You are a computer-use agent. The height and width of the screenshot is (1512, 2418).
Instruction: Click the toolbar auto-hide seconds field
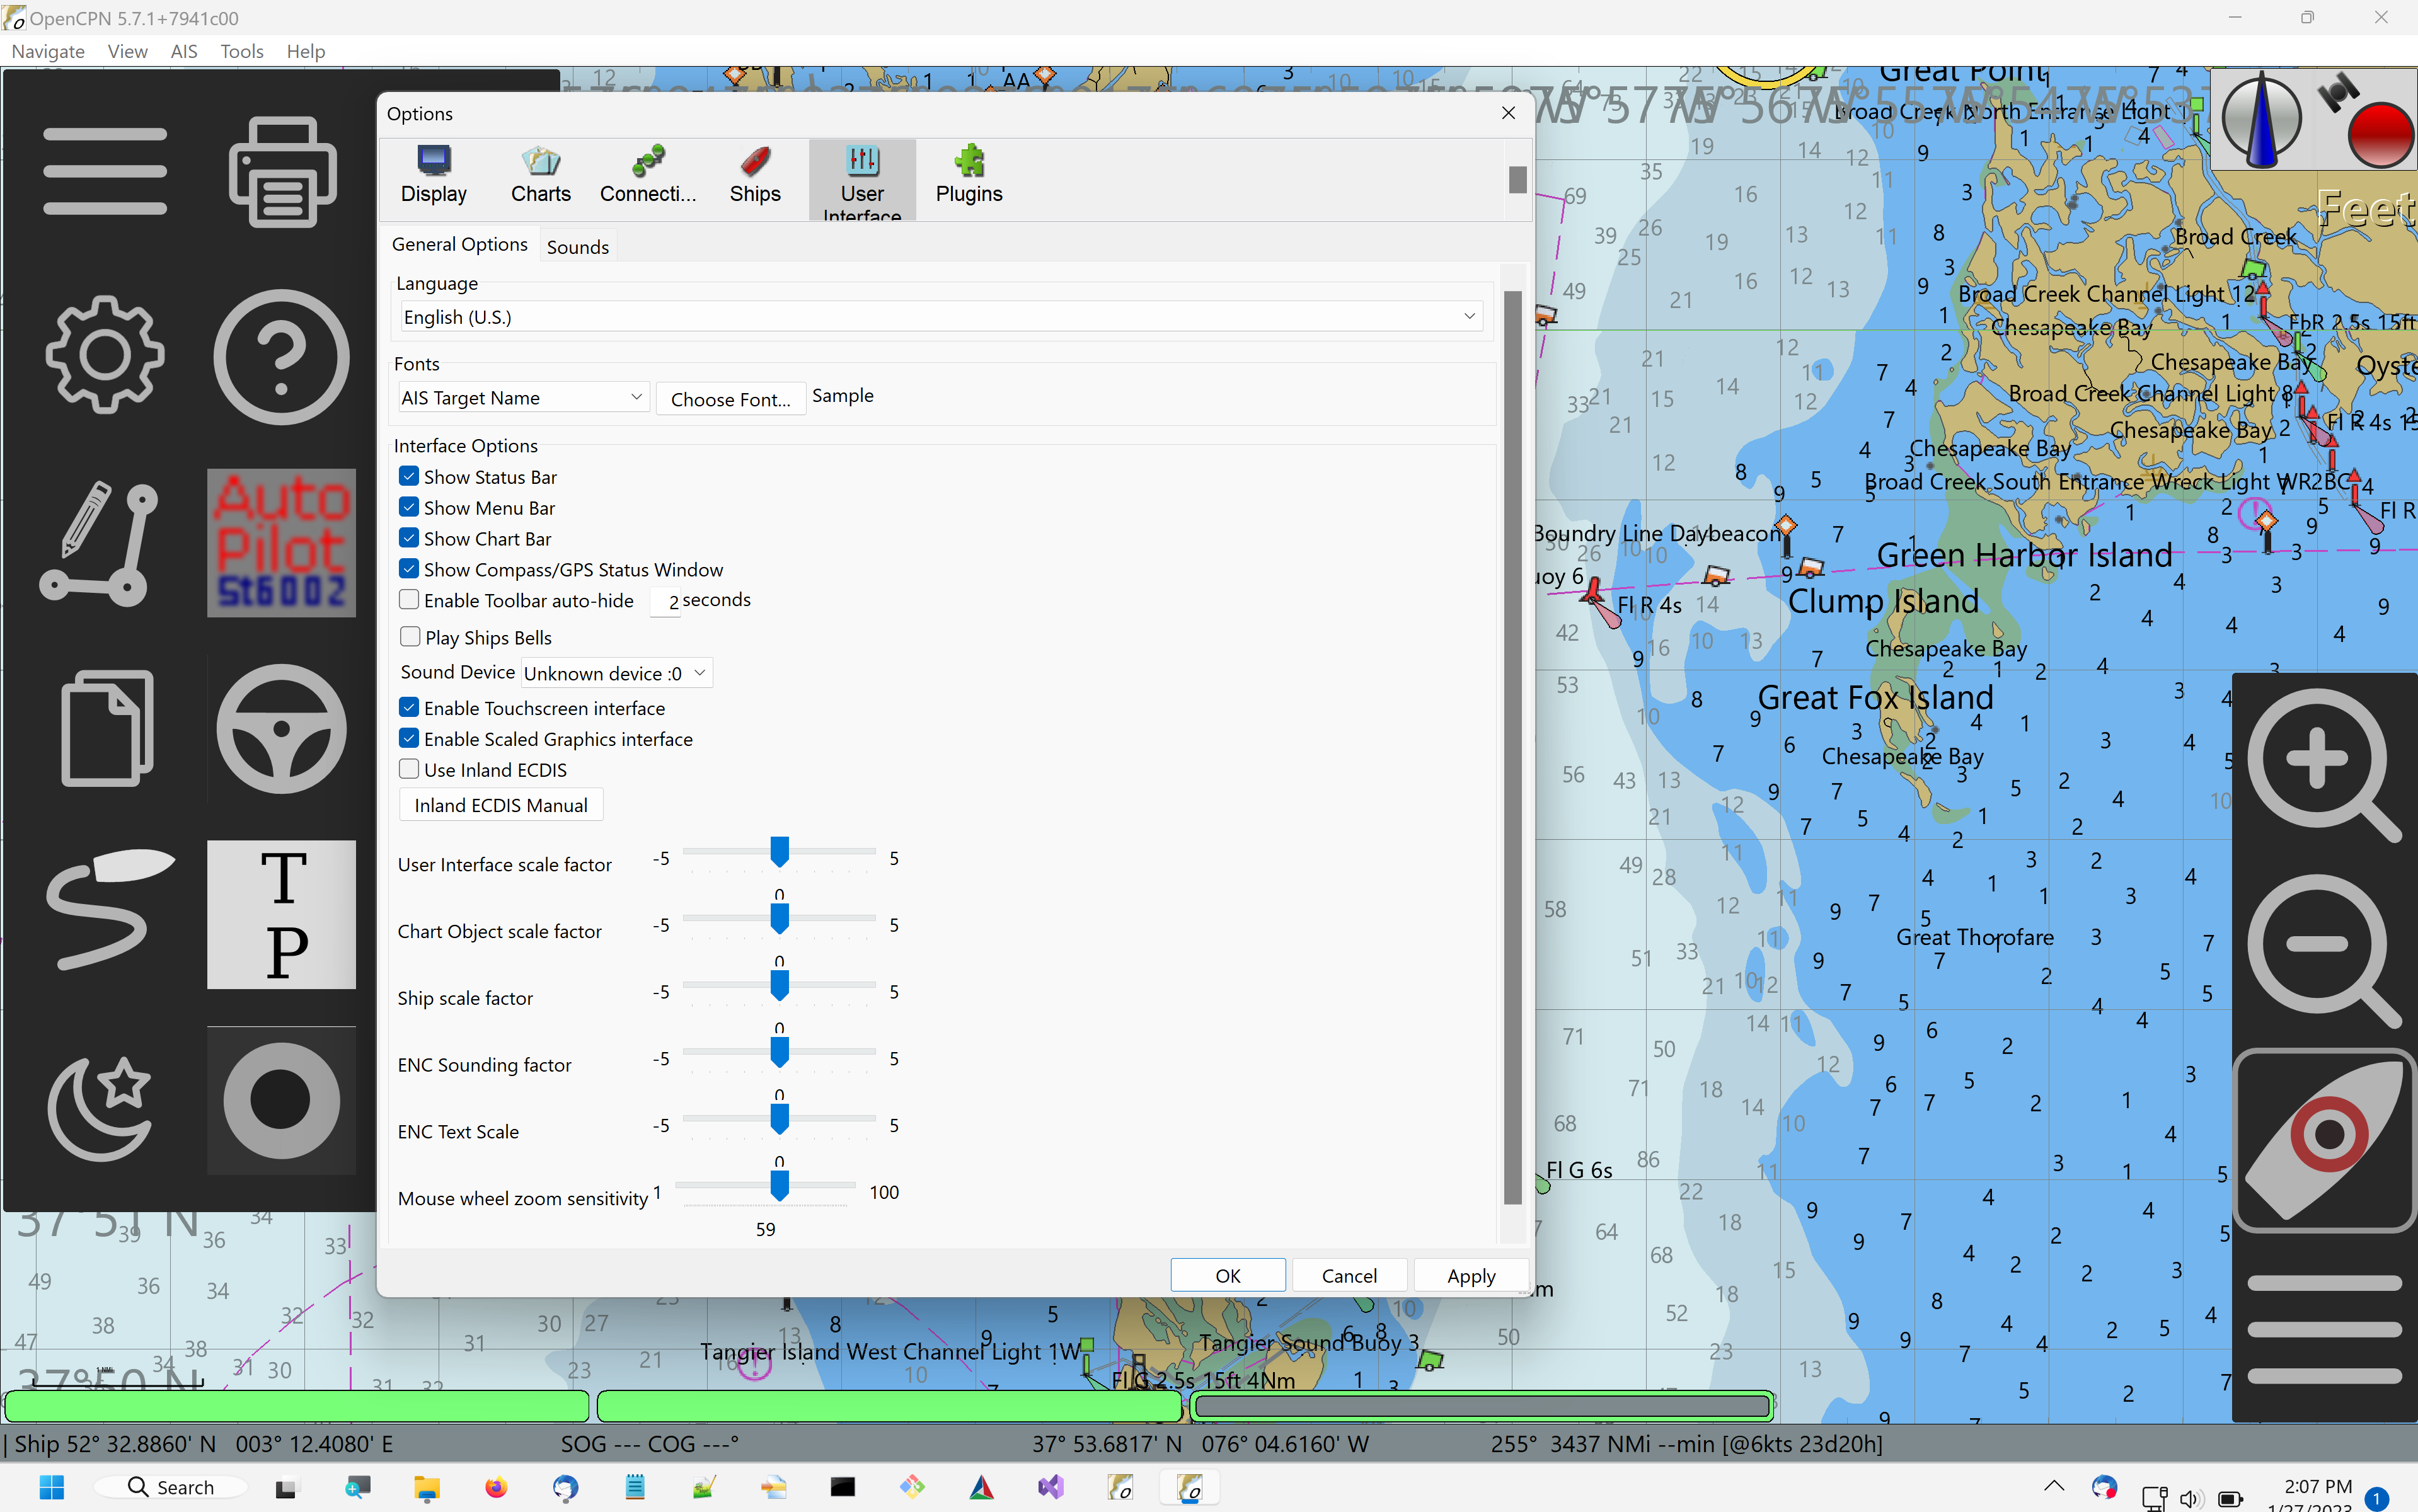pyautogui.click(x=666, y=601)
